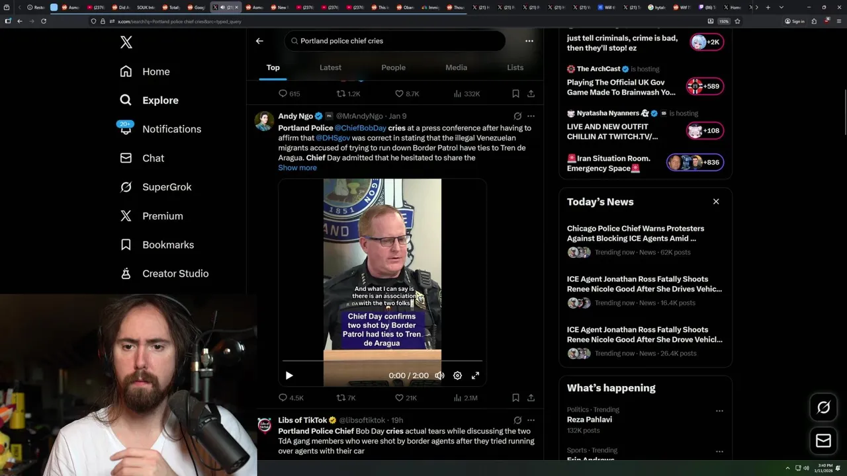Open Bookmarks in sidebar
The width and height of the screenshot is (847, 476).
pyautogui.click(x=157, y=245)
